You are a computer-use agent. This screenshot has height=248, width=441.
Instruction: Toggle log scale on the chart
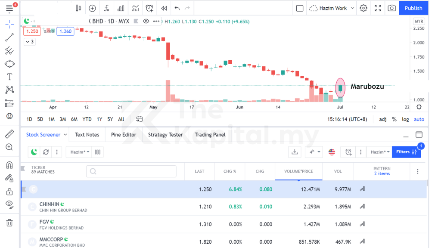[405, 119]
